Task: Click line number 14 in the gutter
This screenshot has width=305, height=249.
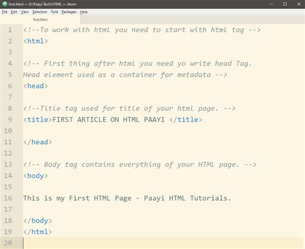Action: (x=8, y=176)
